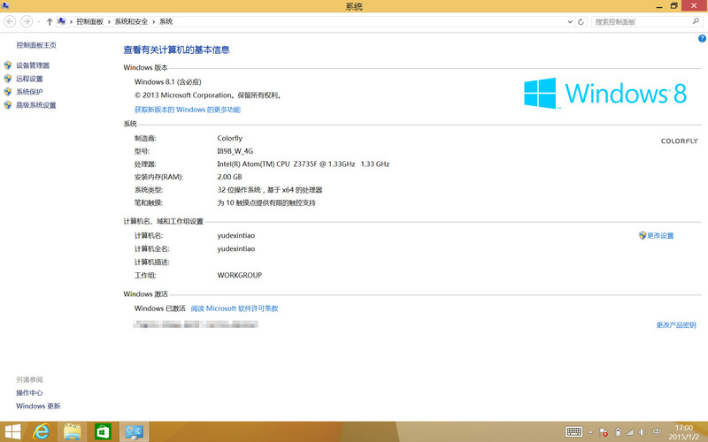Screen dimensions: 708x442
Task: Click 更改产品密钥 link
Action: 676,325
